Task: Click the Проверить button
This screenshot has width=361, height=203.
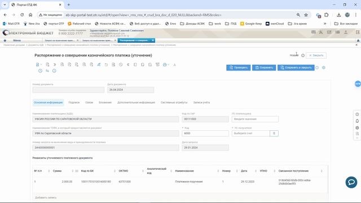Action: [x=238, y=68]
